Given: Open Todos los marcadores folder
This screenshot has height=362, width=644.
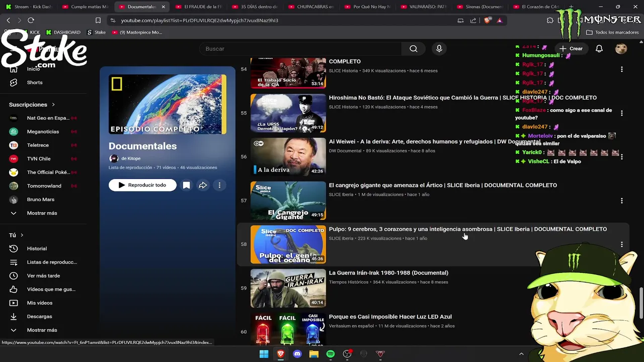Looking at the screenshot, I should (612, 32).
